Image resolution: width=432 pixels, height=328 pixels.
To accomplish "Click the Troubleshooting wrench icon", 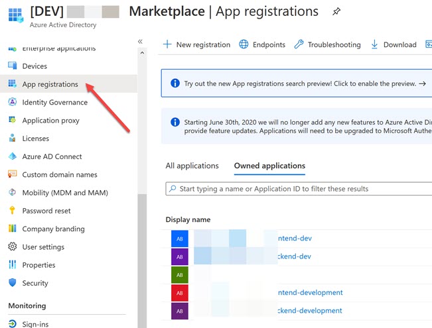I will 299,44.
